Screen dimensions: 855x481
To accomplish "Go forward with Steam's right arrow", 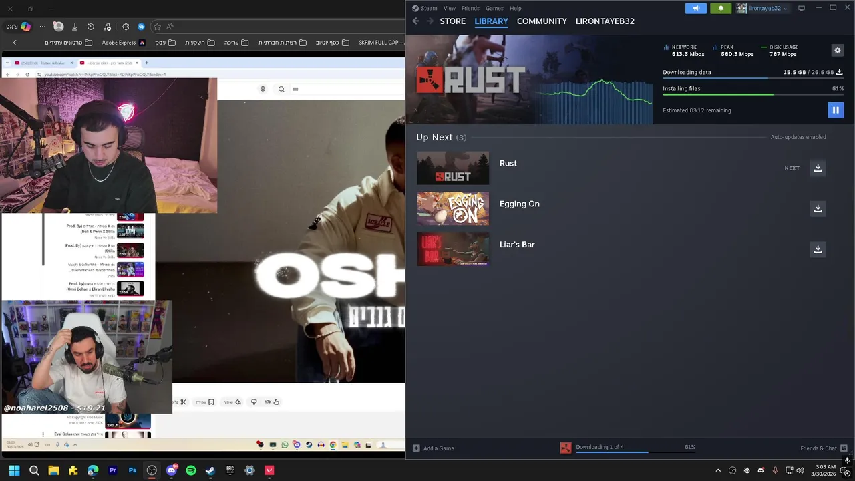I will coord(430,21).
